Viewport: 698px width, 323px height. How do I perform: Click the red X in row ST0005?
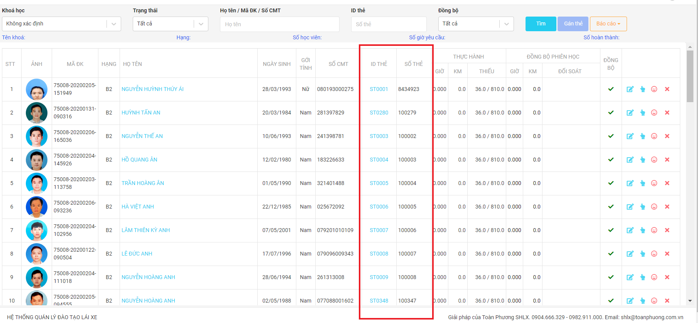tap(667, 183)
